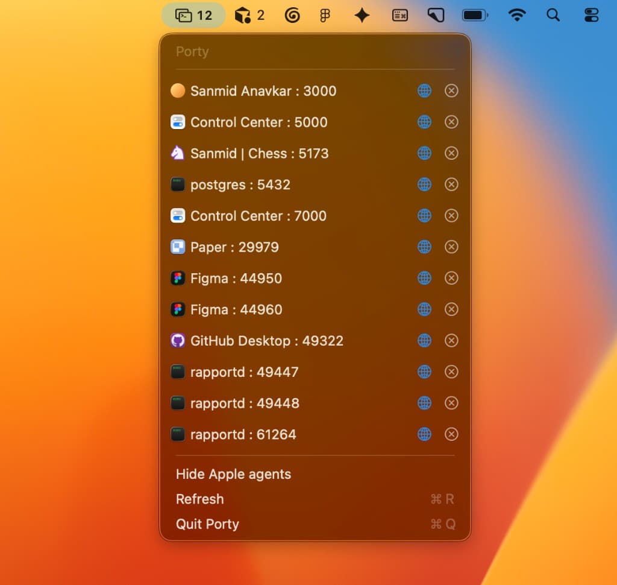This screenshot has width=617, height=585.
Task: Choose Refresh from the Porty menu
Action: tap(315, 499)
